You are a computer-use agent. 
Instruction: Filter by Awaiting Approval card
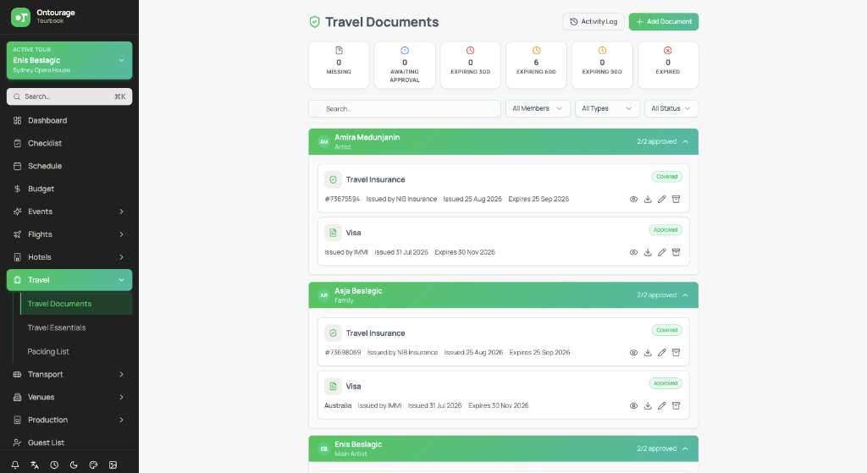405,64
